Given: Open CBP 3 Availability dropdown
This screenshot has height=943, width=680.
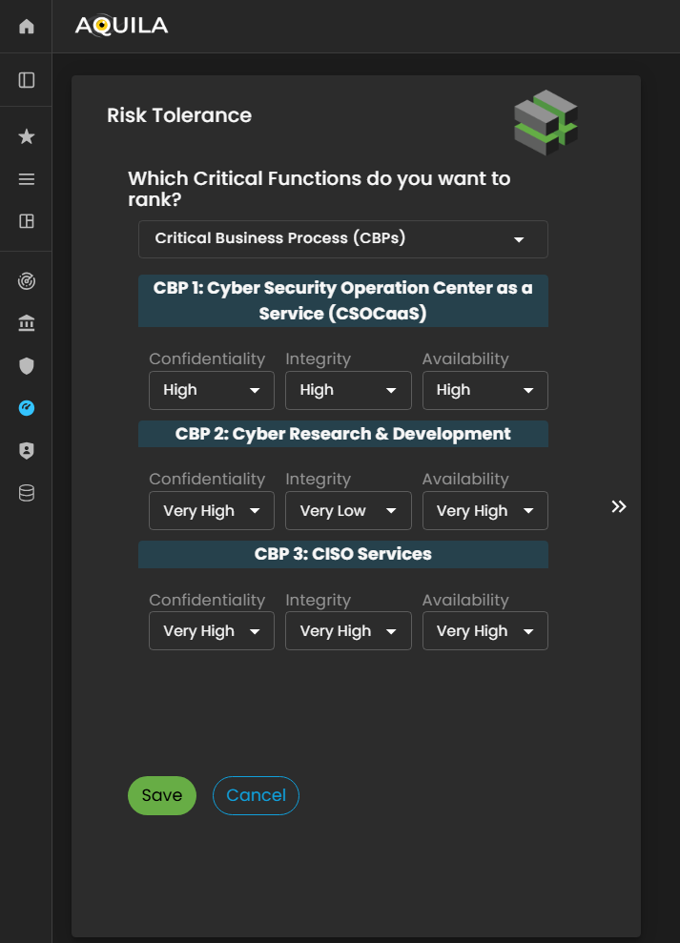Looking at the screenshot, I should click(x=484, y=631).
